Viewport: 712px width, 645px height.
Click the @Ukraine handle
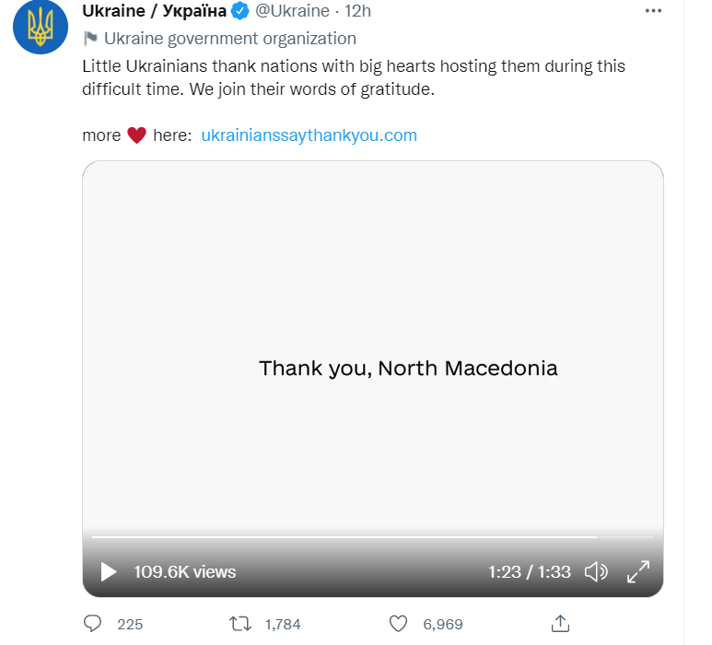click(x=292, y=11)
